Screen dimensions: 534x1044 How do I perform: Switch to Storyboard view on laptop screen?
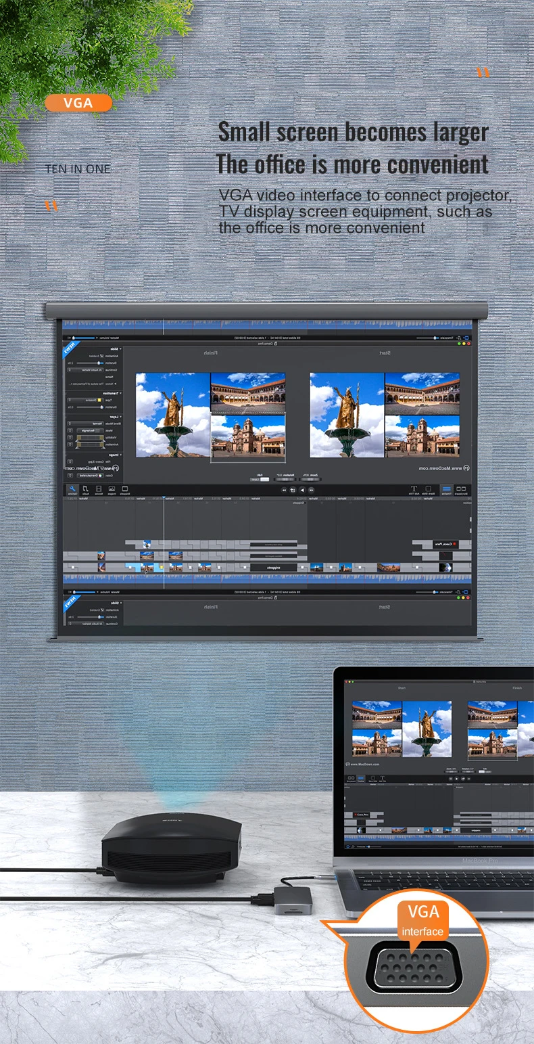351,779
